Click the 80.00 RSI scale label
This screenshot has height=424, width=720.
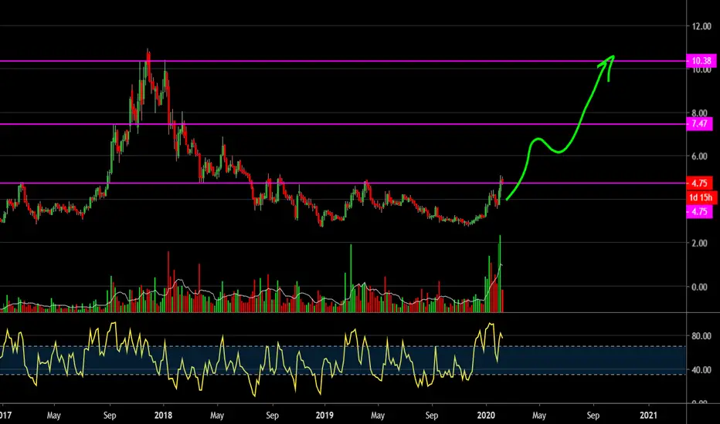701,335
